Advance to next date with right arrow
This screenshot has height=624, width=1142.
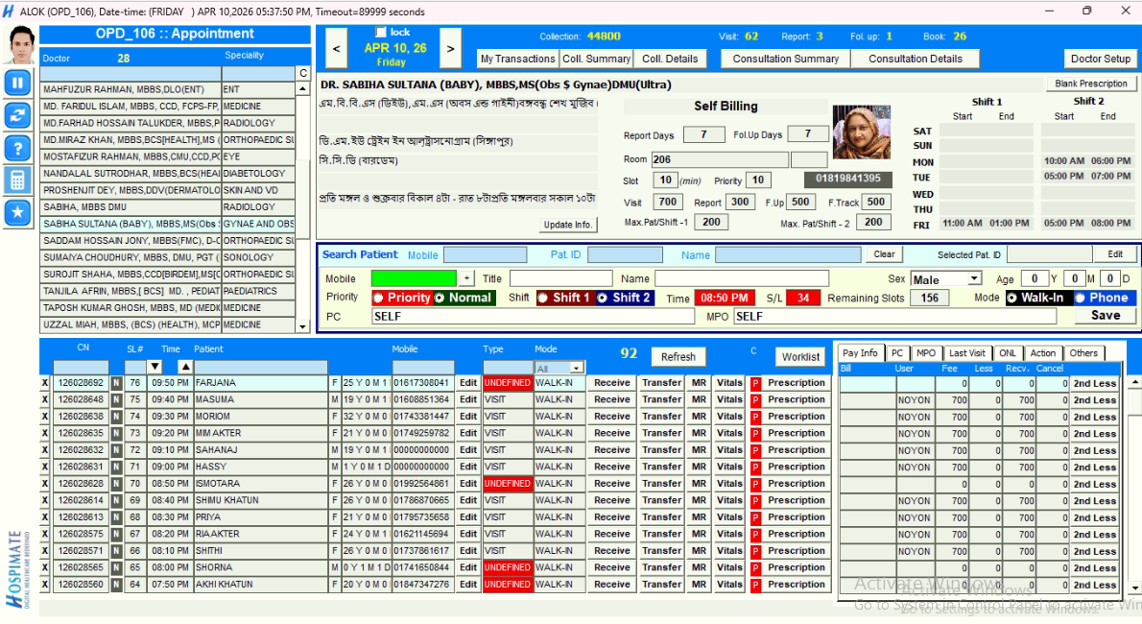pyautogui.click(x=450, y=48)
